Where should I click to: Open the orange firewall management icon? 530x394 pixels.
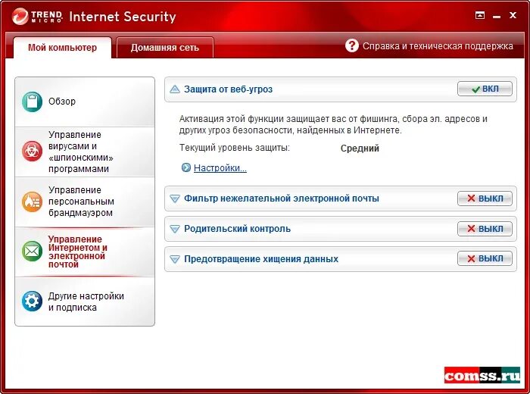point(32,202)
